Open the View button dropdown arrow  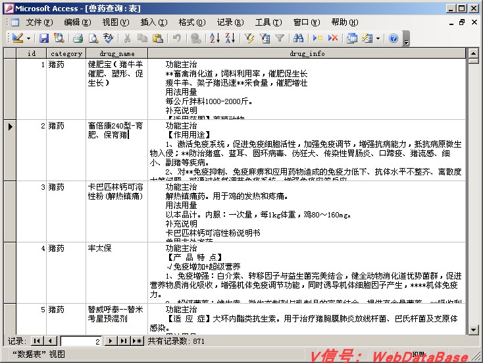coord(29,39)
